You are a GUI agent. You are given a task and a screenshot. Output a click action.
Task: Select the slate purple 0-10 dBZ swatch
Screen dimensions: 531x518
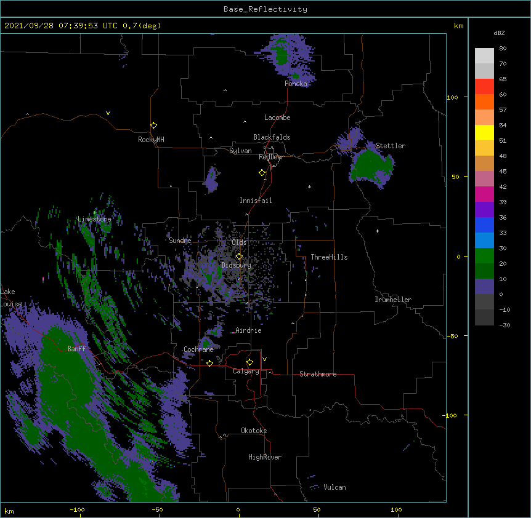484,287
